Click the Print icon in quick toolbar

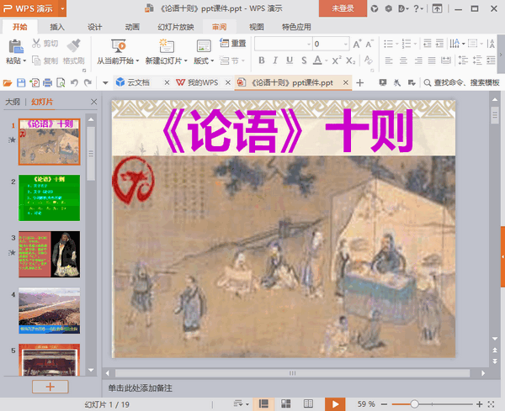point(48,83)
